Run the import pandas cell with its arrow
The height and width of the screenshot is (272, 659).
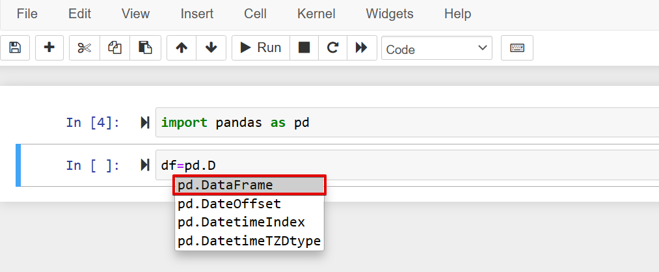coord(145,123)
